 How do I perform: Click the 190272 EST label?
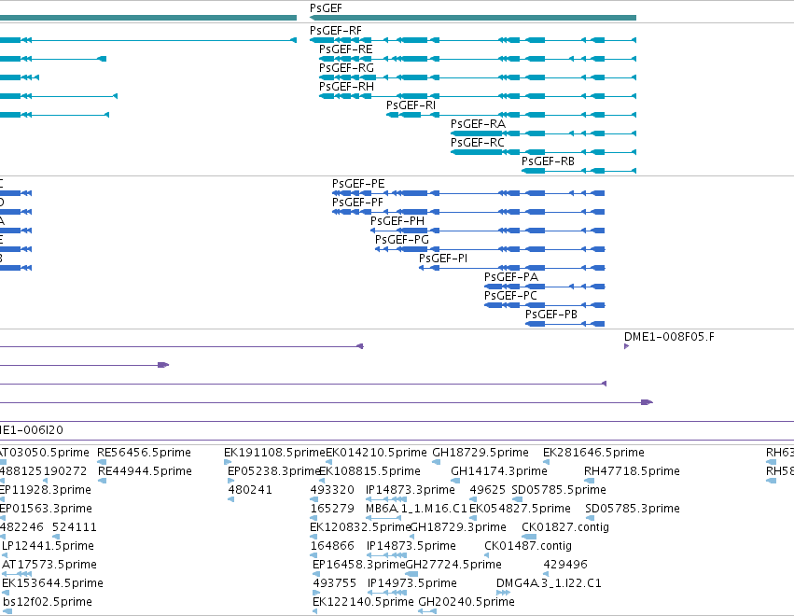click(x=65, y=471)
